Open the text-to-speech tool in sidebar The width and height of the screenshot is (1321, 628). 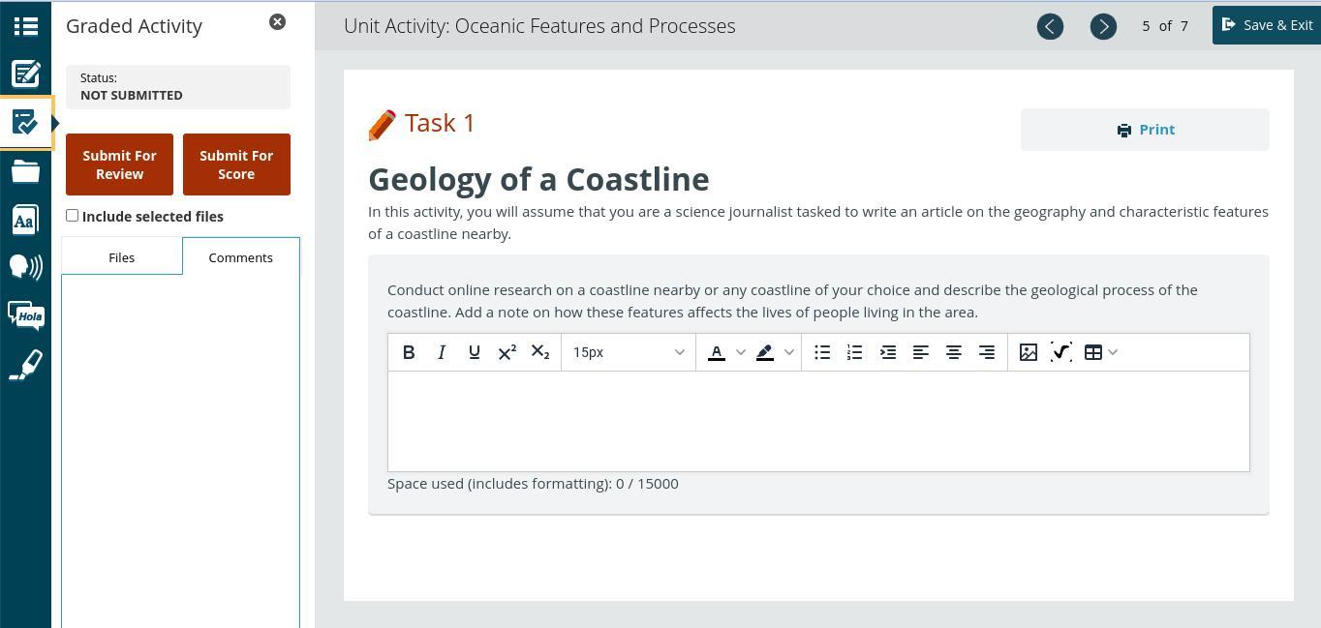(x=25, y=266)
